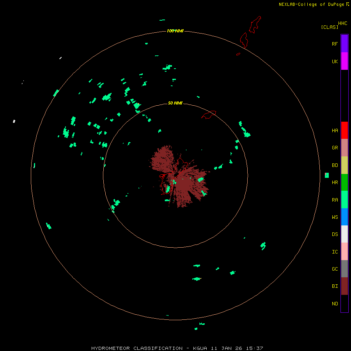Viewport: 351px width, 351px height.
Task: Click the DS legend label
Action: pyautogui.click(x=335, y=234)
